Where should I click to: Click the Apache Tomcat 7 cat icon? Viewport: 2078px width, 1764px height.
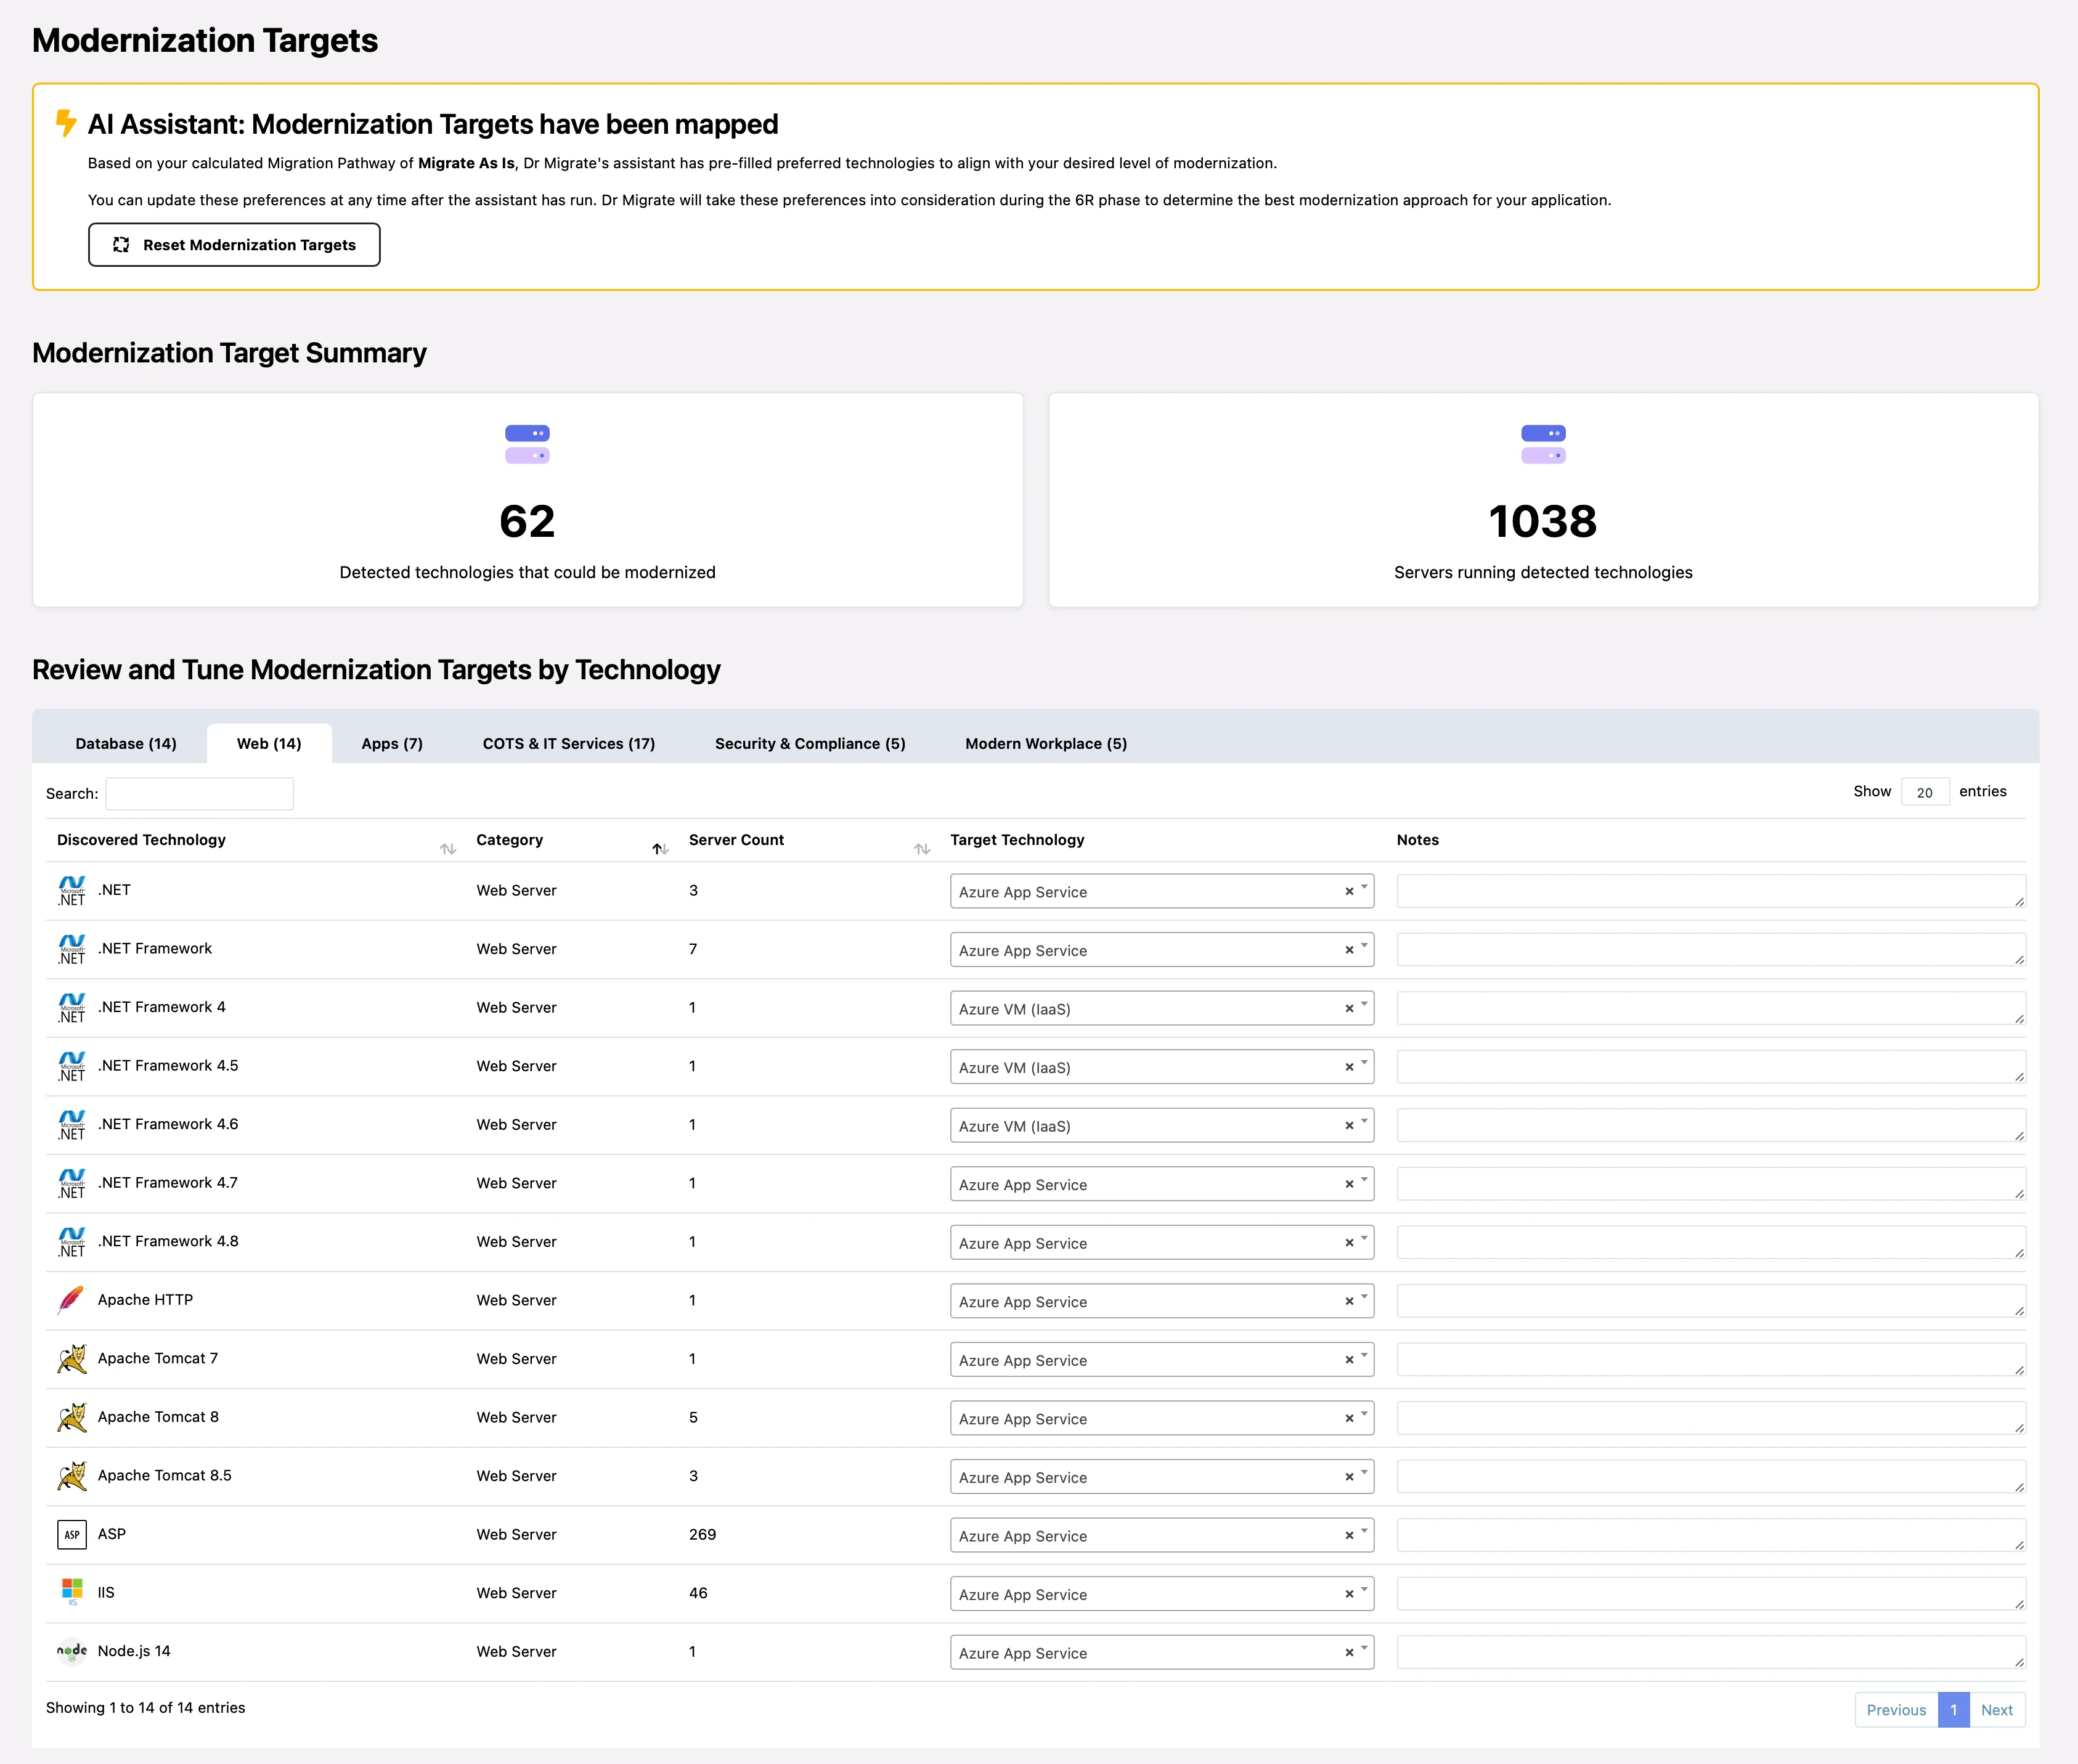coord(72,1359)
